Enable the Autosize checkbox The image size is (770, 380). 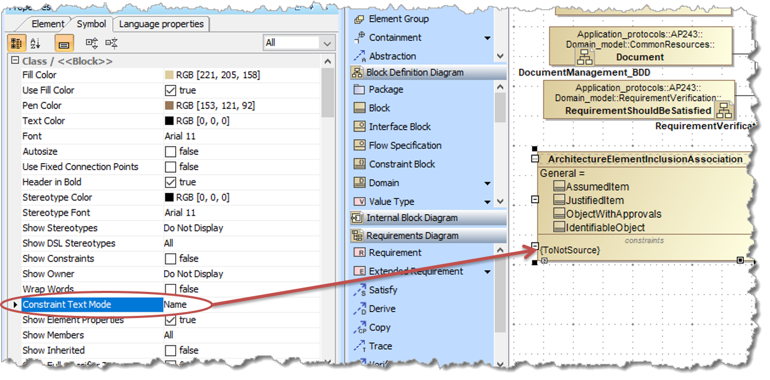[x=170, y=152]
